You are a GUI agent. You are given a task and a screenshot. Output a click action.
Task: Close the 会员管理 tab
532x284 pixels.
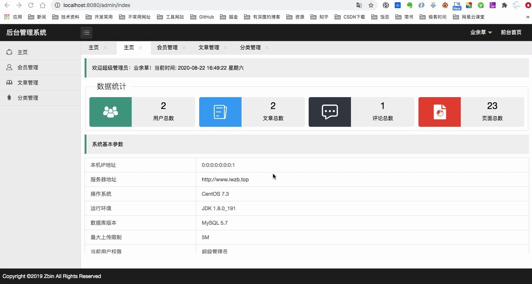pos(184,47)
